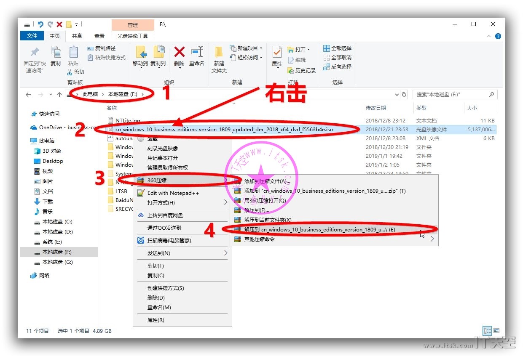Click the Up one level arrow

(x=59, y=95)
